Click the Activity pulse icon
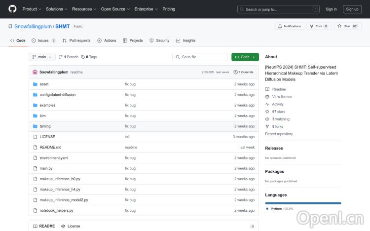 267,104
